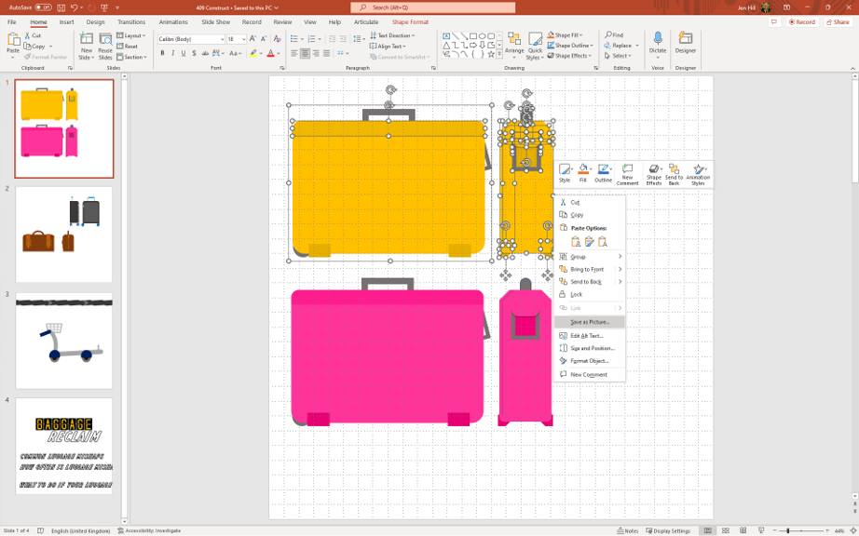Open the font name dropdown Calibri (Body)
This screenshot has height=536, width=859.
click(x=191, y=39)
